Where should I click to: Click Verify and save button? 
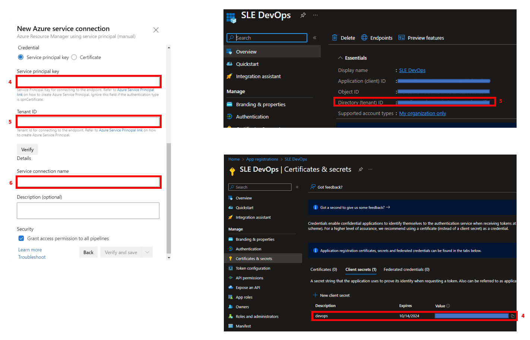(121, 252)
